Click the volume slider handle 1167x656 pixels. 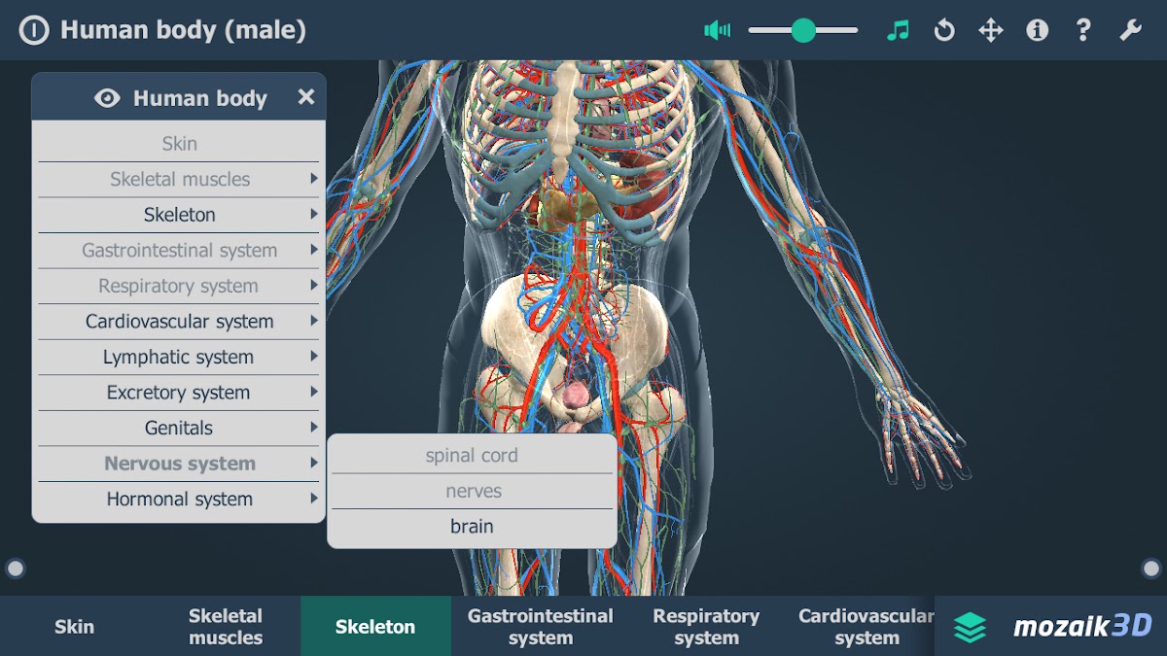[803, 30]
